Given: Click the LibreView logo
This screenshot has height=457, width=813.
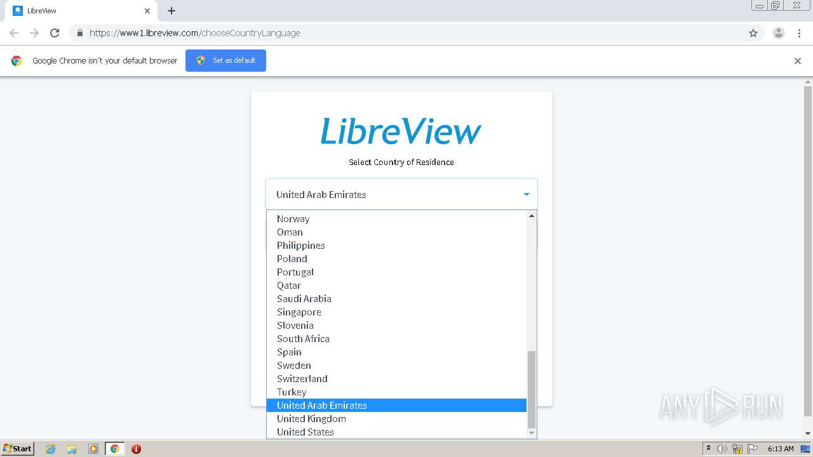Looking at the screenshot, I should 401,131.
